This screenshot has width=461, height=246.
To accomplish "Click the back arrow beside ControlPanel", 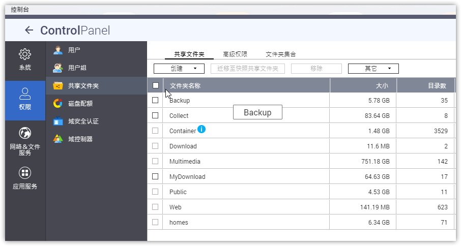I will 29,30.
